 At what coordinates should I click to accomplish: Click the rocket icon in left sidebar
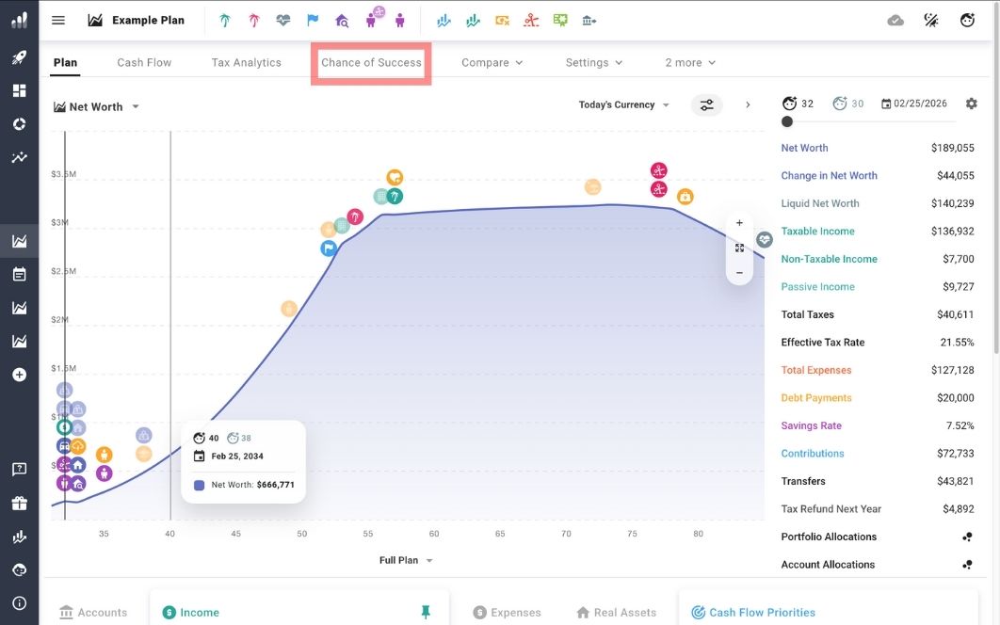pos(19,57)
